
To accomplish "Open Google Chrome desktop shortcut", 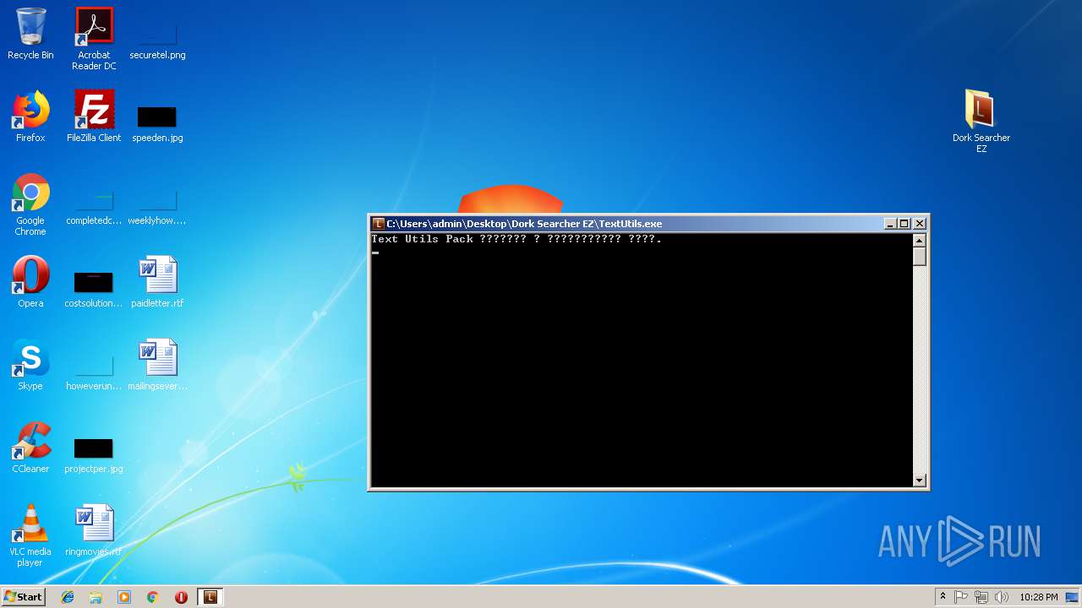I will click(x=30, y=205).
